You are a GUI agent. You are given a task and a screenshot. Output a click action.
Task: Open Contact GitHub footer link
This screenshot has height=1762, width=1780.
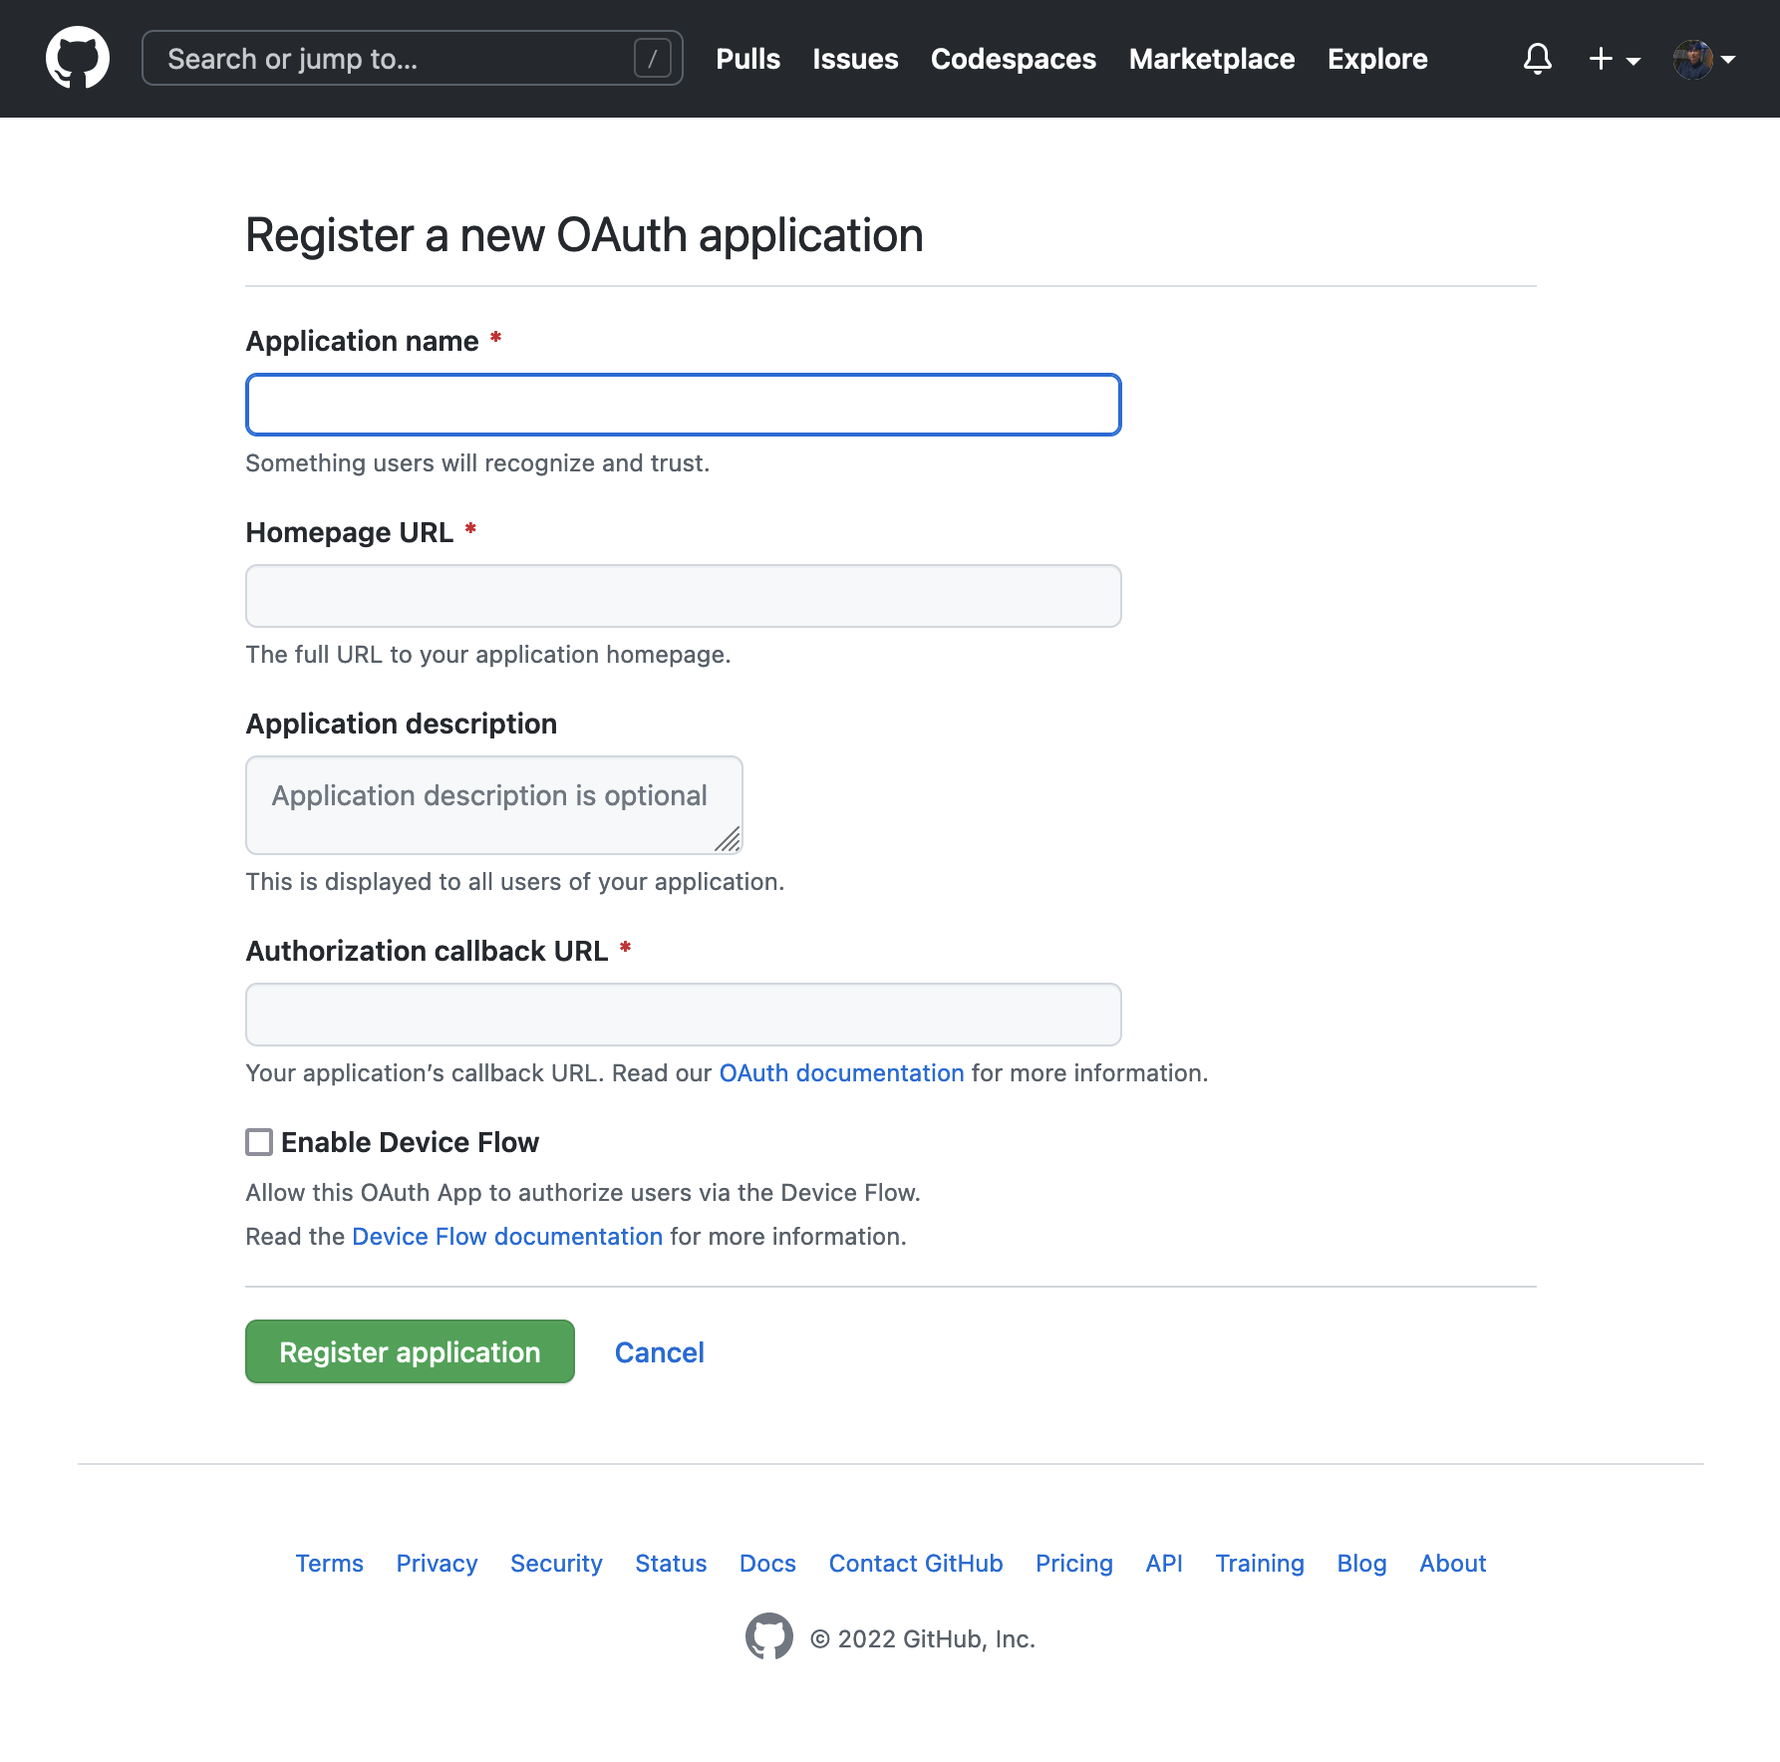tap(916, 1564)
